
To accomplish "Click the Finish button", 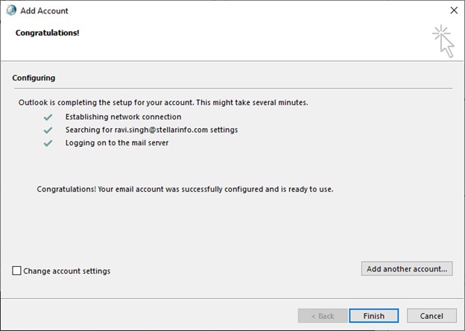I will pos(373,316).
